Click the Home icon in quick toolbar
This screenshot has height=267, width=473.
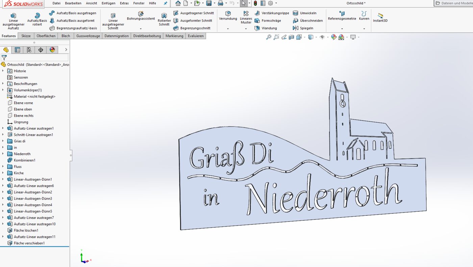pyautogui.click(x=178, y=3)
